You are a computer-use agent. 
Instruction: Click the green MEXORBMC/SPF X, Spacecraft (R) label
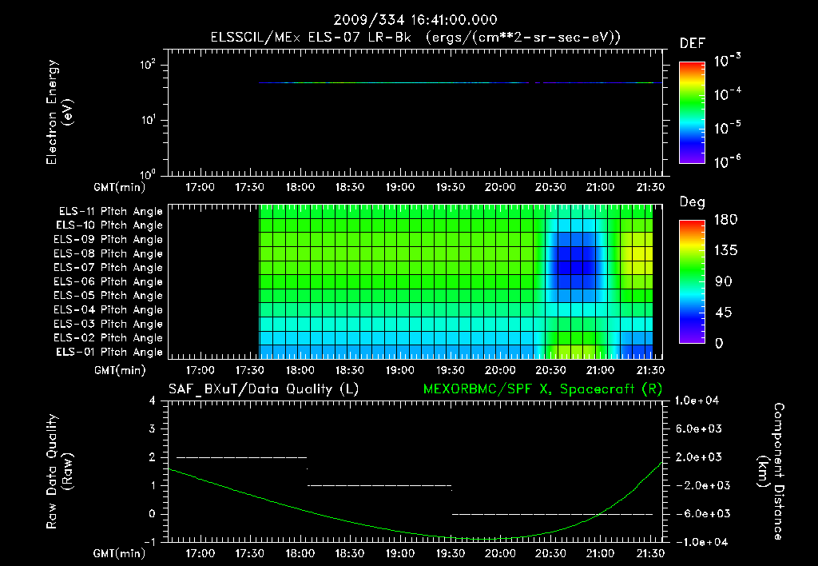(542, 389)
